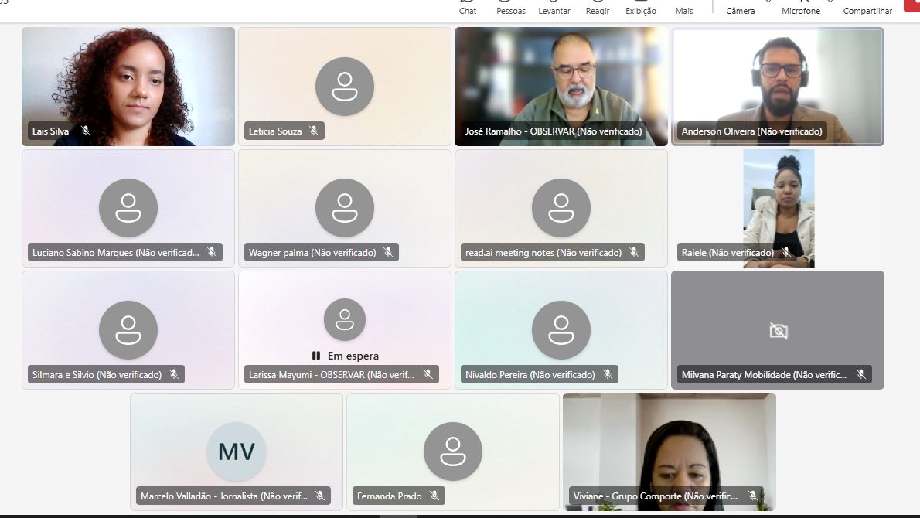Click Larissa Mayumi's avatar placeholder

(x=344, y=320)
